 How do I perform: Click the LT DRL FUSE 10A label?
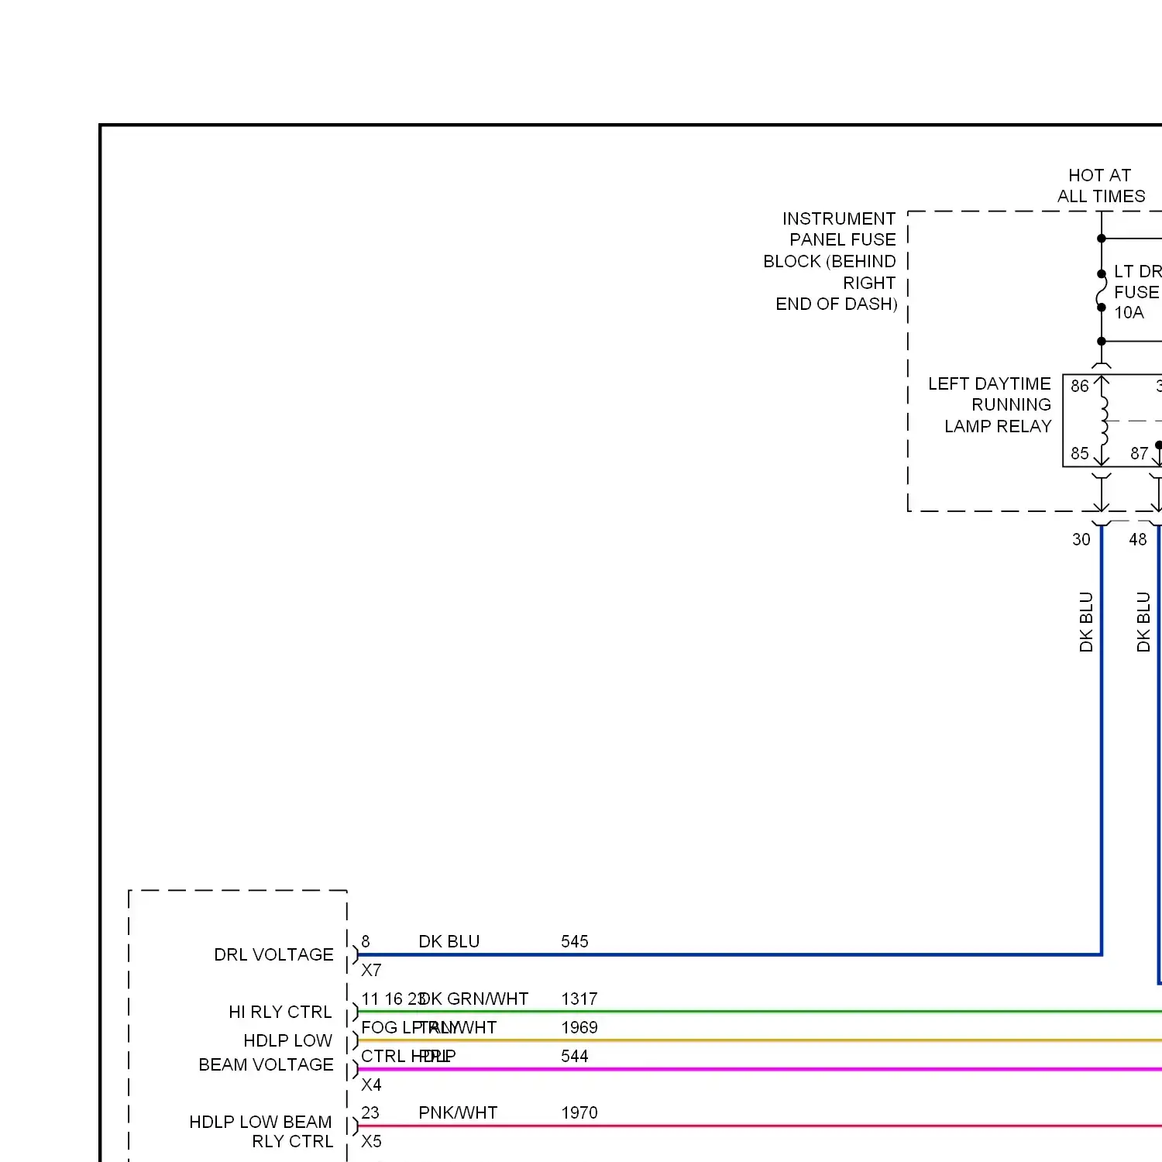[x=1137, y=292]
